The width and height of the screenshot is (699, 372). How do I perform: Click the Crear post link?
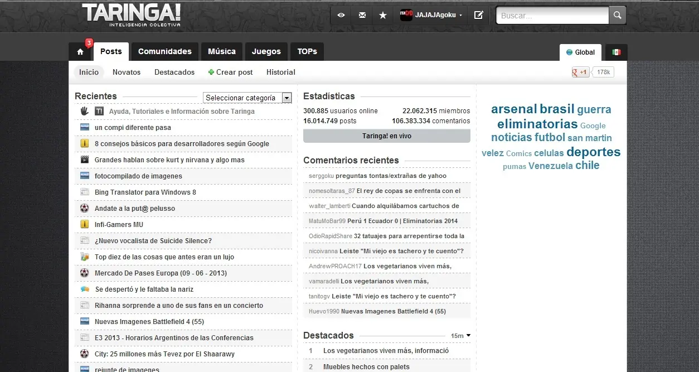click(230, 72)
